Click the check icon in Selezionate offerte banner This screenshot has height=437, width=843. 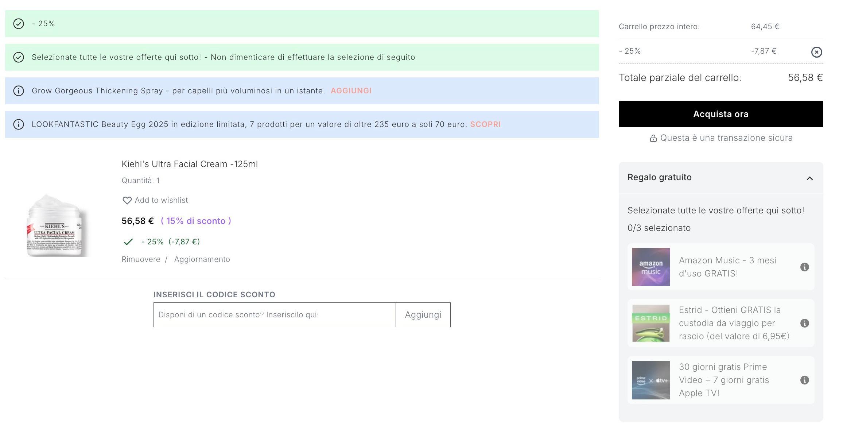[x=19, y=57]
